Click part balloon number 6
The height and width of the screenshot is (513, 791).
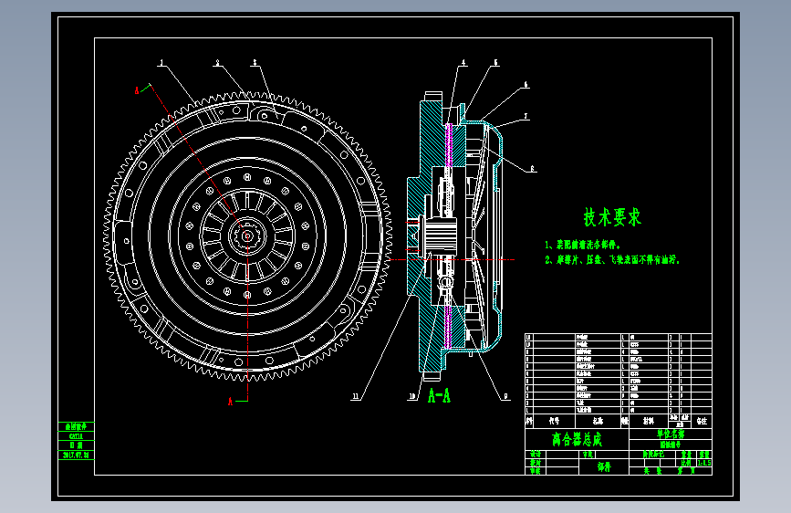(526, 85)
